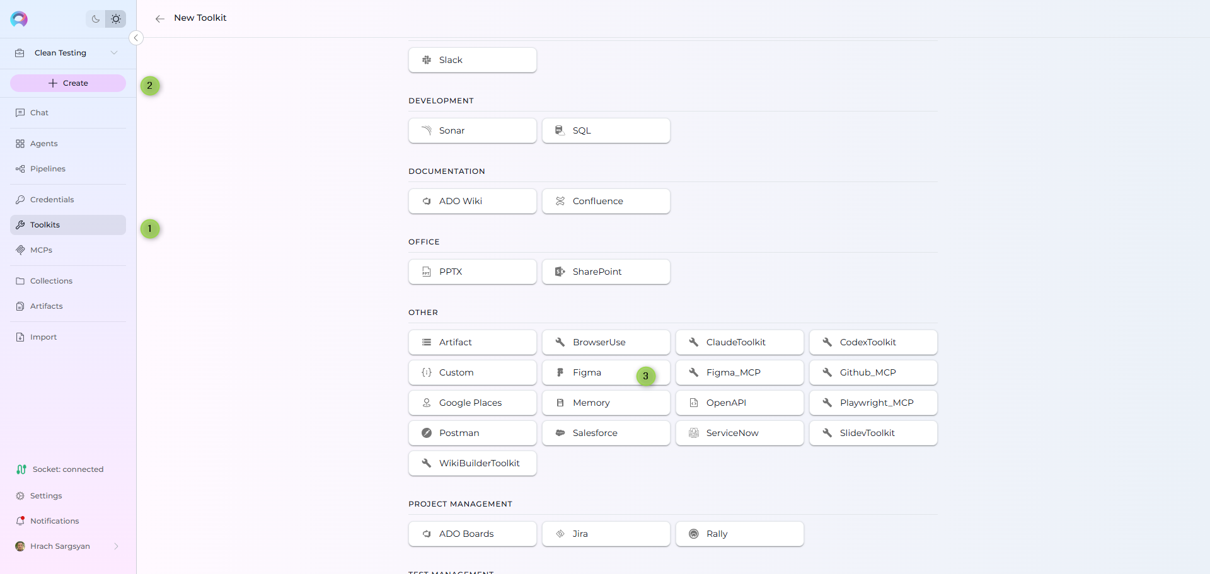Go to the Agents page
Viewport: 1210px width, 574px height.
tap(43, 144)
